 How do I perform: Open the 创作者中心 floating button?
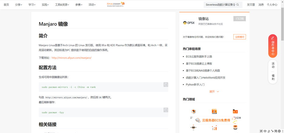click(x=272, y=46)
